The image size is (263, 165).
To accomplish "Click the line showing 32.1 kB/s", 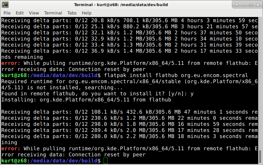I will tap(130, 32).
